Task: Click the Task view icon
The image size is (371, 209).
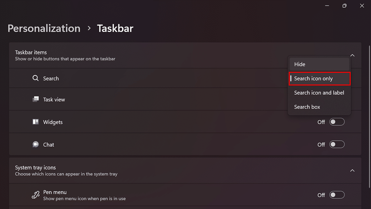Action: 36,99
